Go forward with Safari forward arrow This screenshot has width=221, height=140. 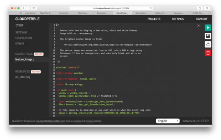(x=28, y=8)
